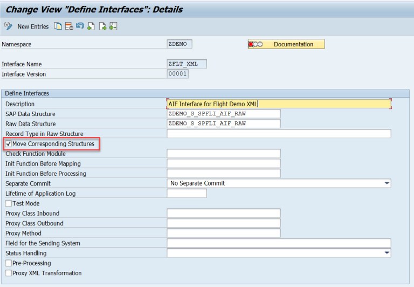414x287 pixels.
Task: Enable Proxy XML Transformation checkbox
Action: [x=8, y=273]
